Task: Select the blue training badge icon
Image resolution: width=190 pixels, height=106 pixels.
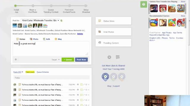Action: [x=105, y=77]
